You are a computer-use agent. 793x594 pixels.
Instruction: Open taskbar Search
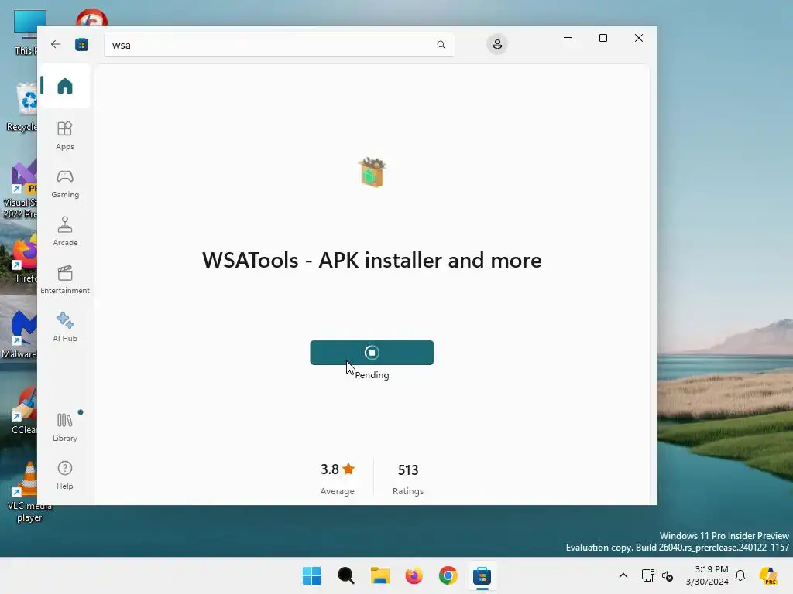coord(346,575)
